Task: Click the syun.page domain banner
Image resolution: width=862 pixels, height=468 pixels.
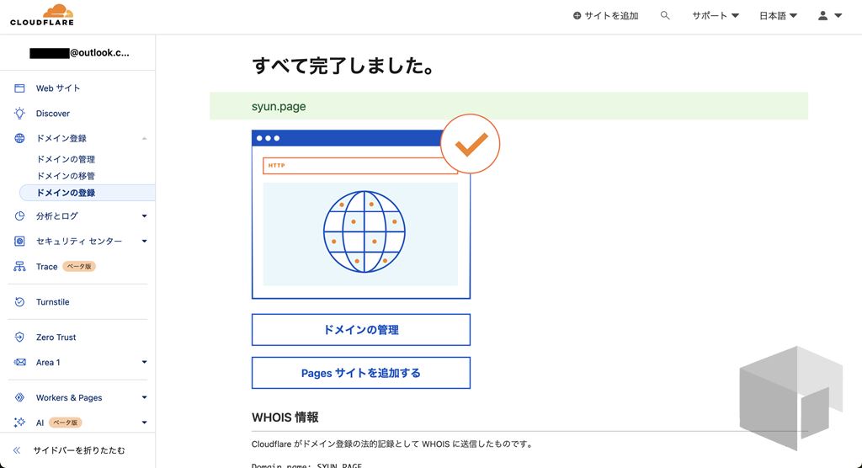Action: pyautogui.click(x=508, y=106)
